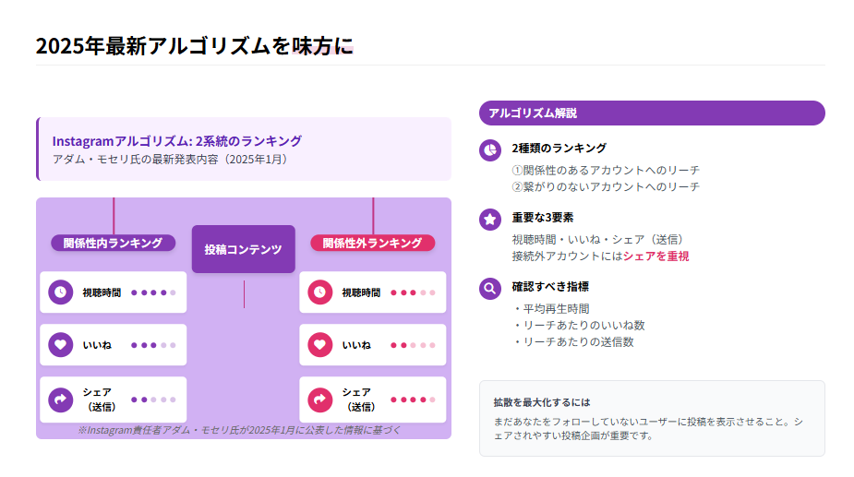
Task: Click the Instagramアルゴリズム: 2系統のランキング heading
Action: 177,141
